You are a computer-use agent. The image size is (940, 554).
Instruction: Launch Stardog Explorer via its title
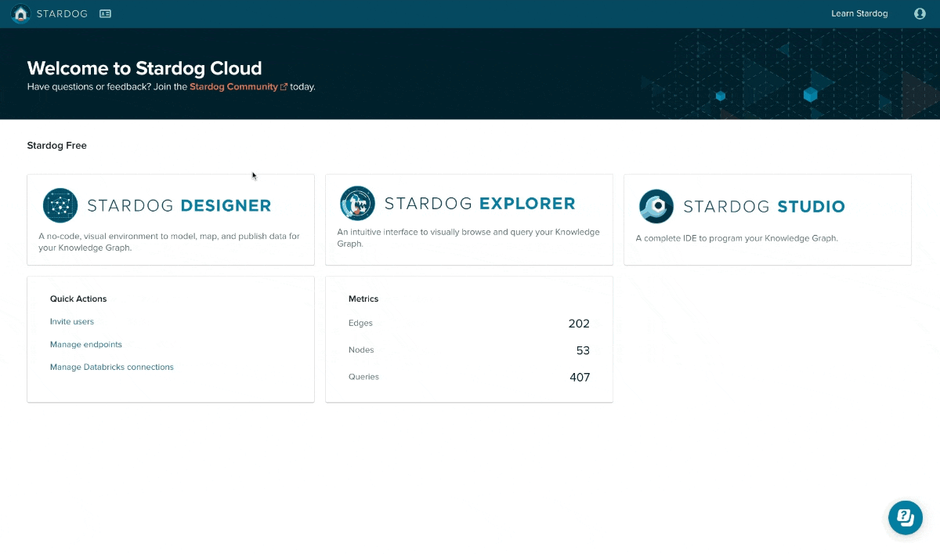(x=479, y=204)
